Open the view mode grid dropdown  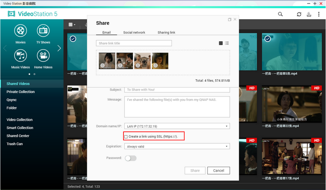click(72, 24)
